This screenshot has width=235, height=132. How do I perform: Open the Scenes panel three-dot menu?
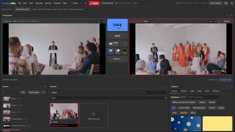coord(41,87)
